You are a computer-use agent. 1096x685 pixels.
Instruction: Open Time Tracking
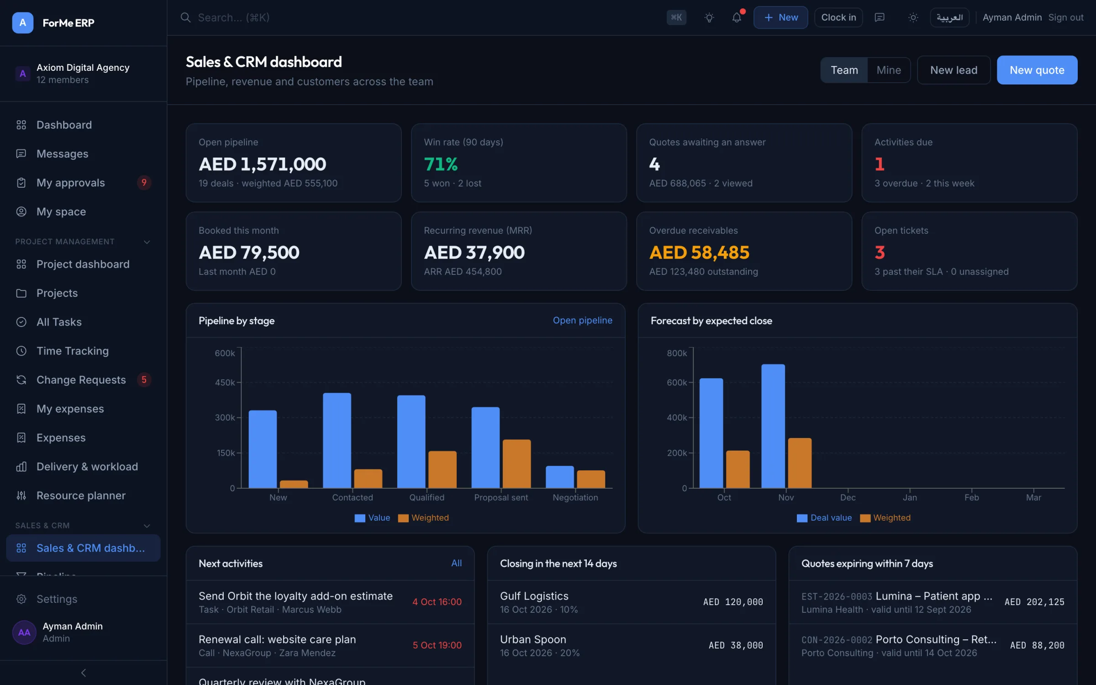pyautogui.click(x=83, y=351)
